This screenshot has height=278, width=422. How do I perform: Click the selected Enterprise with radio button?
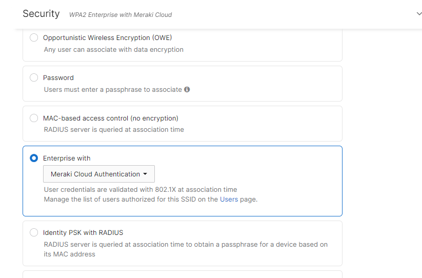click(34, 158)
